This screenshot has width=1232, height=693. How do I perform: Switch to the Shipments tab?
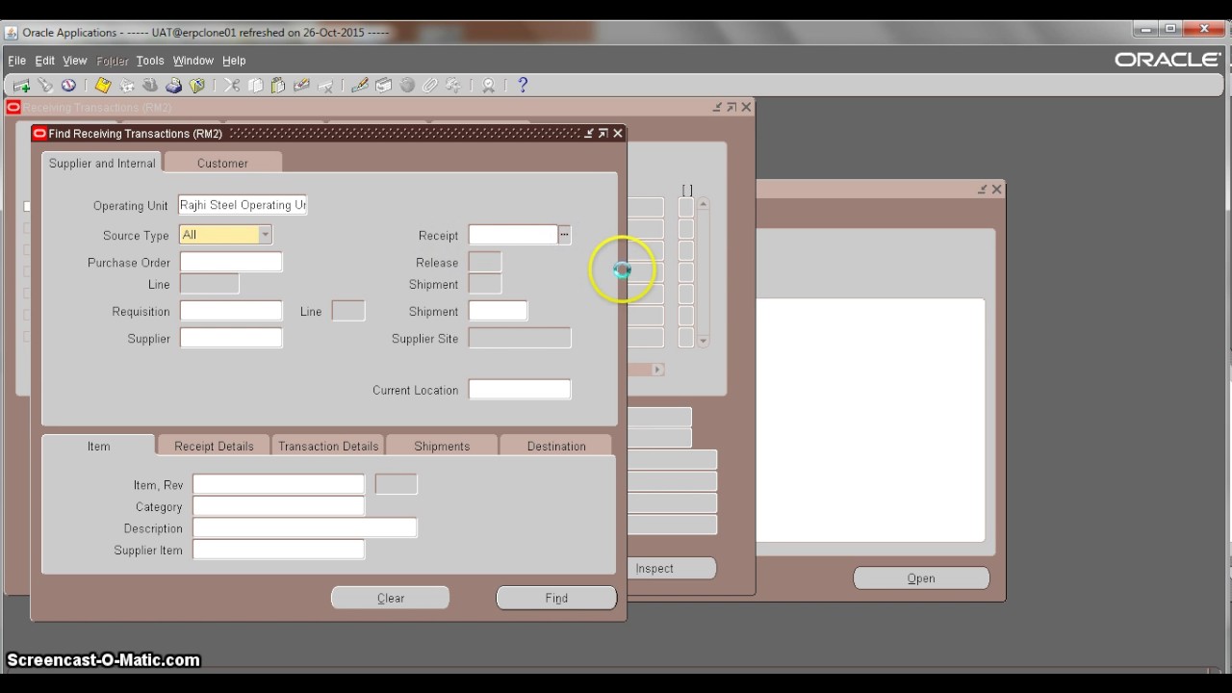442,446
